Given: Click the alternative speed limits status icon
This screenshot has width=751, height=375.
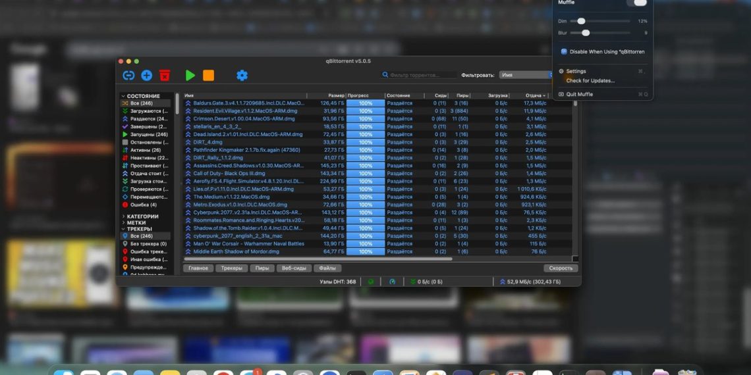Looking at the screenshot, I should click(x=393, y=282).
